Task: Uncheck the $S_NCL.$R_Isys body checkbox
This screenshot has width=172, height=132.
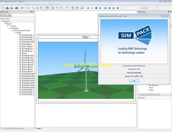Action: click(20, 46)
